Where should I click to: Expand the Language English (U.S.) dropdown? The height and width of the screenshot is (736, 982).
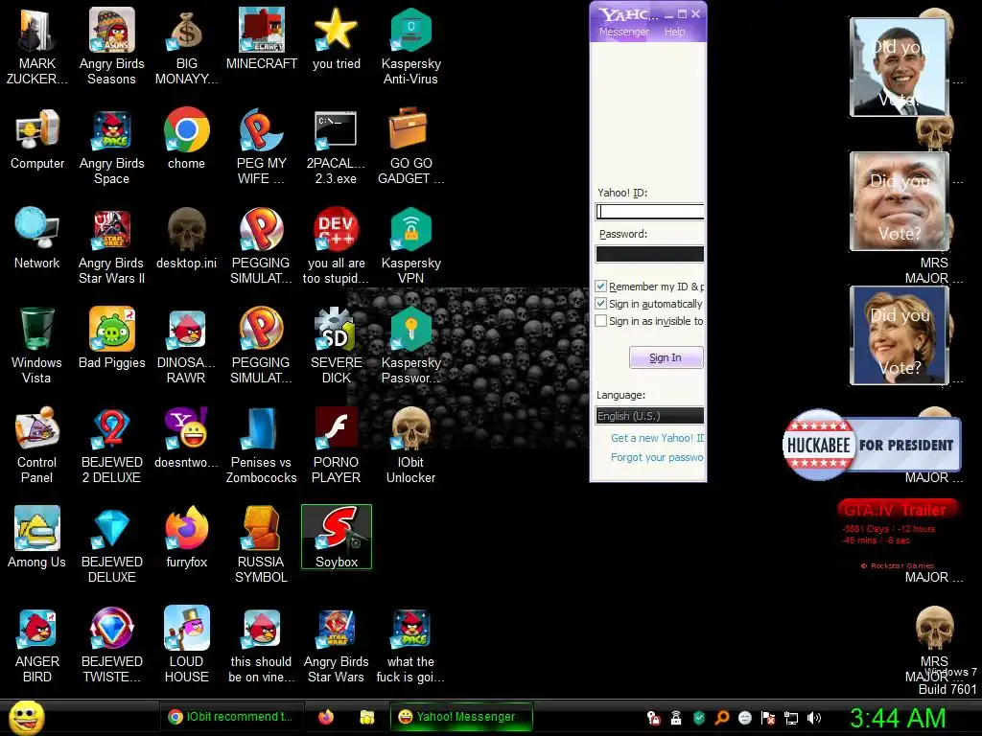649,416
